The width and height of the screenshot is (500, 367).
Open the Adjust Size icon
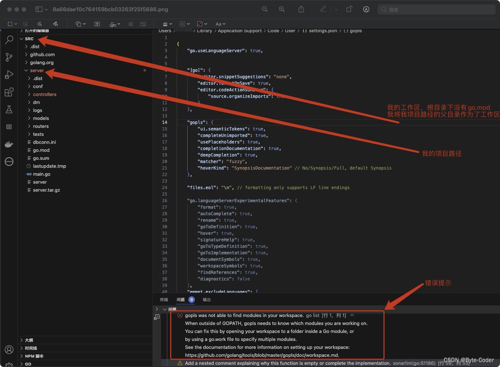pyautogui.click(x=143, y=24)
